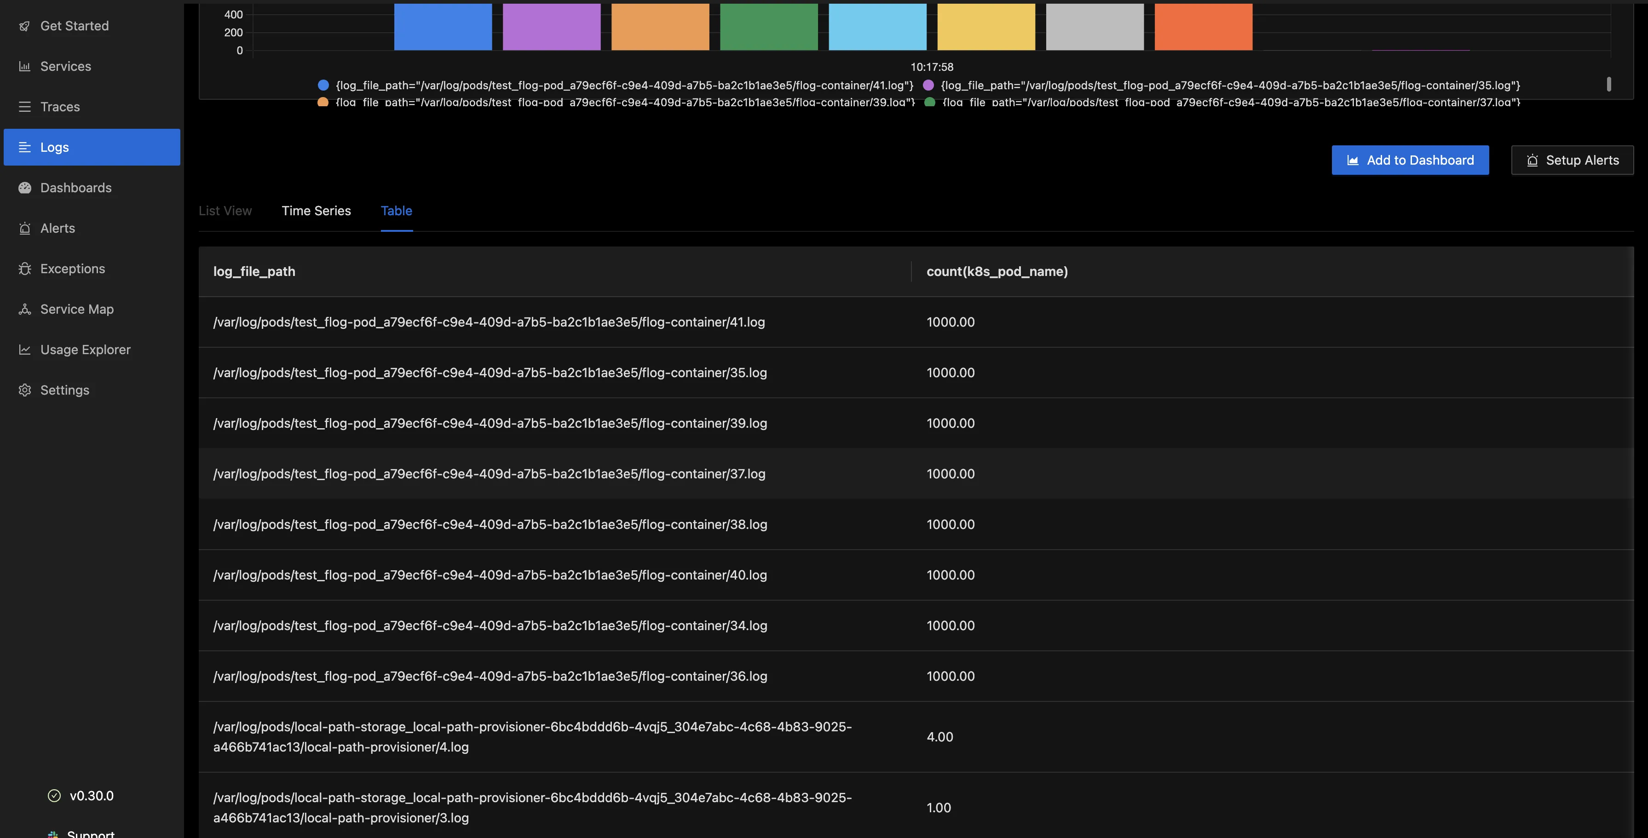The image size is (1648, 838).
Task: Click the Setup Alerts button
Action: pyautogui.click(x=1572, y=160)
